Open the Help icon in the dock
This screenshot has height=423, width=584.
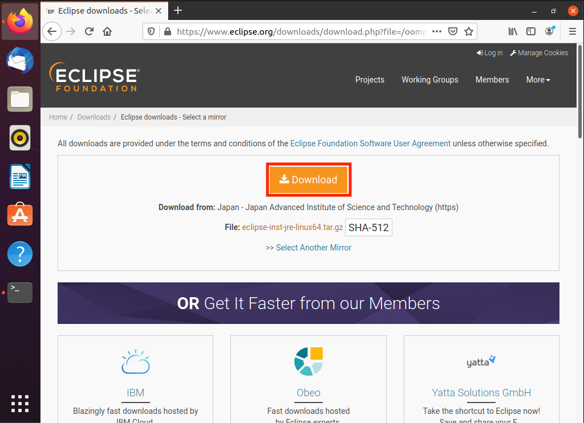[20, 254]
